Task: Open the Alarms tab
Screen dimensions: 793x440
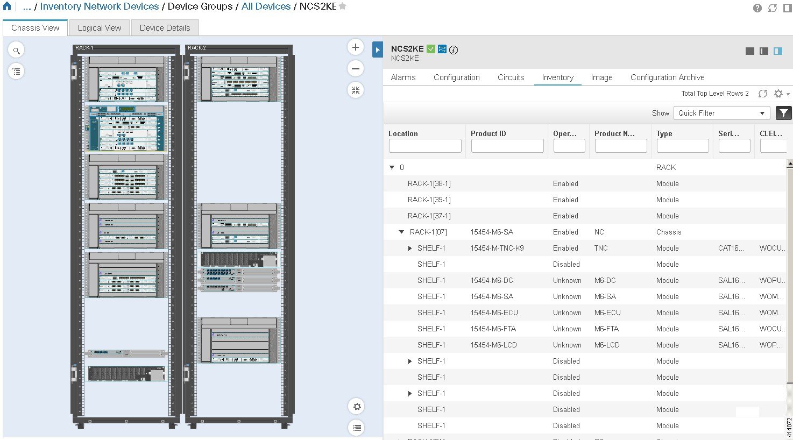Action: pos(403,77)
